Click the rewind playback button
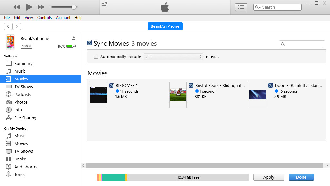Image resolution: width=330 pixels, height=186 pixels. pyautogui.click(x=16, y=7)
